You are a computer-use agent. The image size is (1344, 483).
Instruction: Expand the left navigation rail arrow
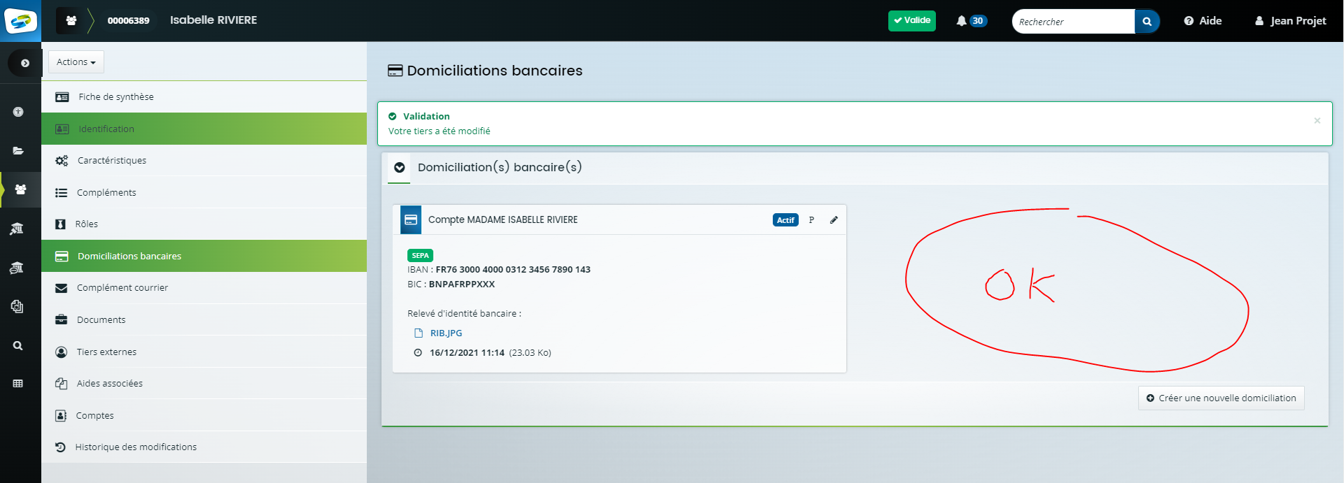click(25, 63)
